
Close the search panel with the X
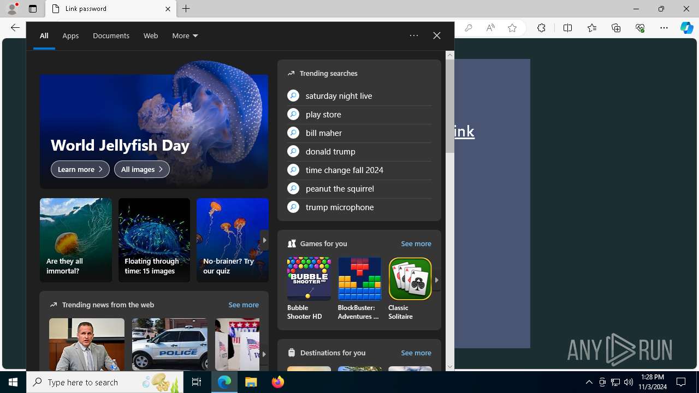click(437, 35)
